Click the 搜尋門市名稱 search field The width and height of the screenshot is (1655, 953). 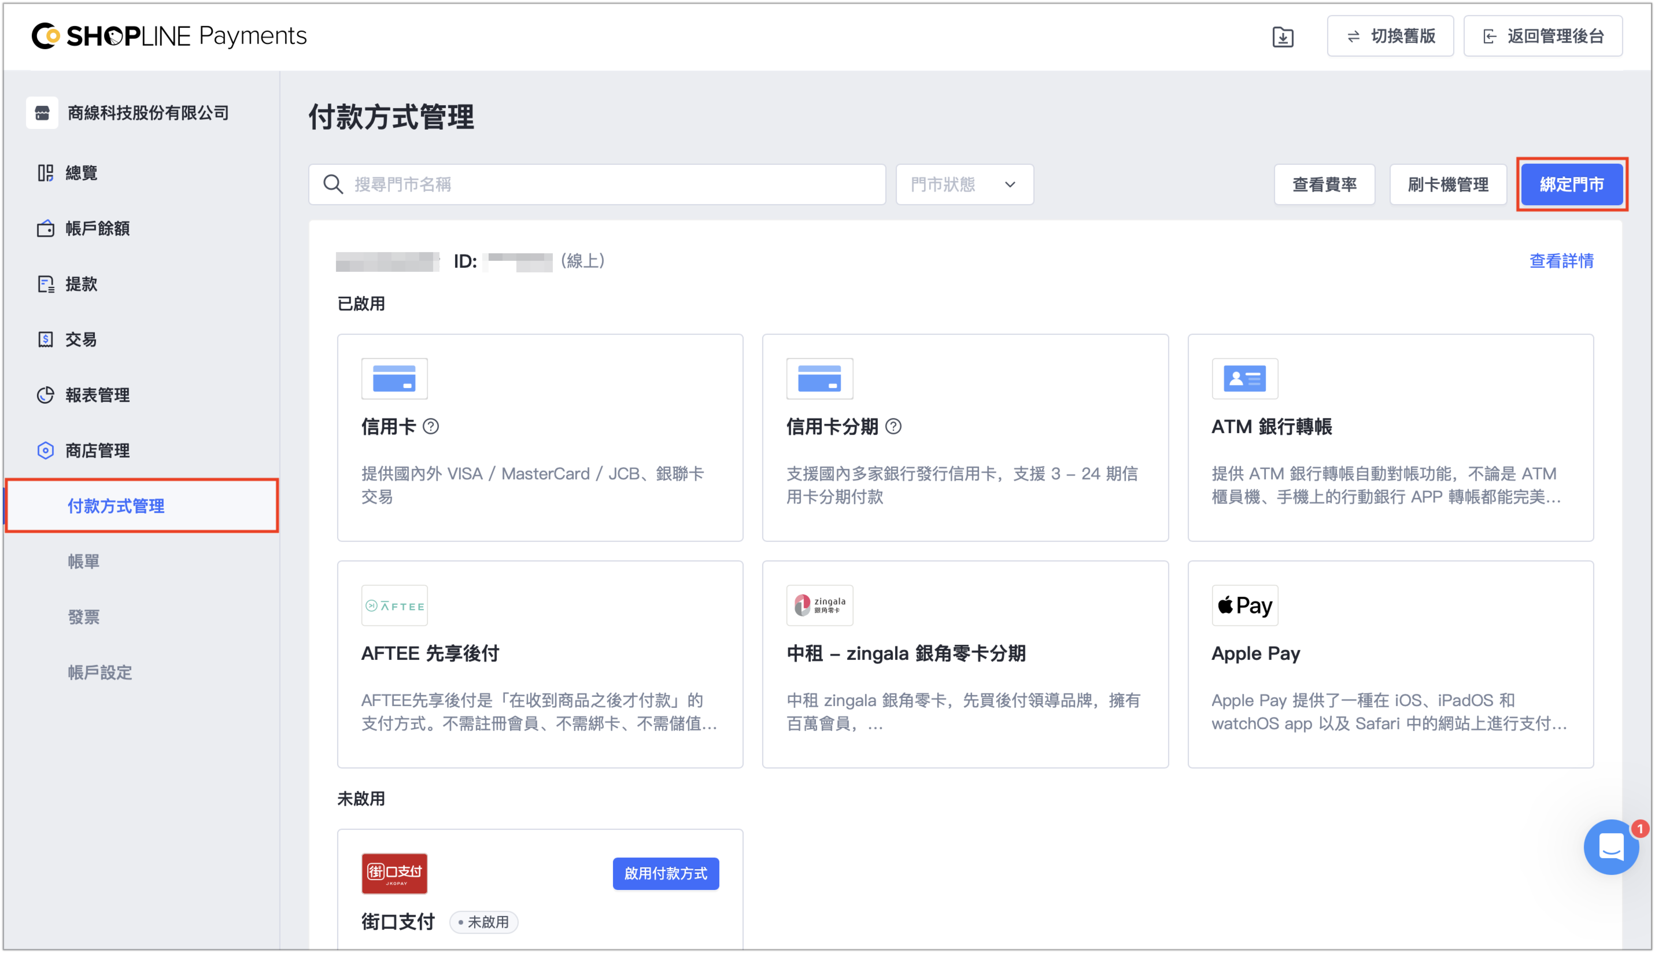(597, 184)
